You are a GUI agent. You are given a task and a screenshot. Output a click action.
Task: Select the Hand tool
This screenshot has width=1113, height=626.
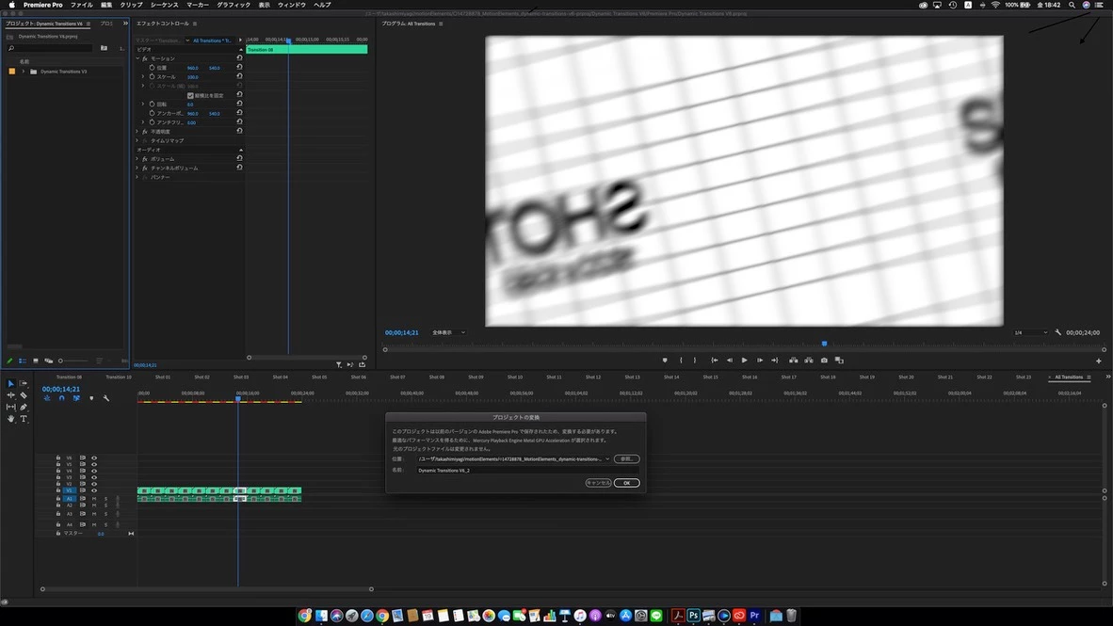coord(10,420)
